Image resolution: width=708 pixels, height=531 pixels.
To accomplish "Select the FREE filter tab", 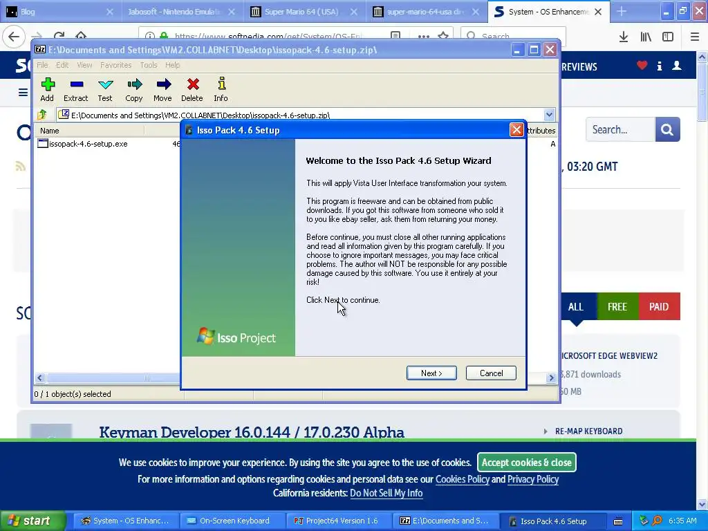I will [617, 306].
